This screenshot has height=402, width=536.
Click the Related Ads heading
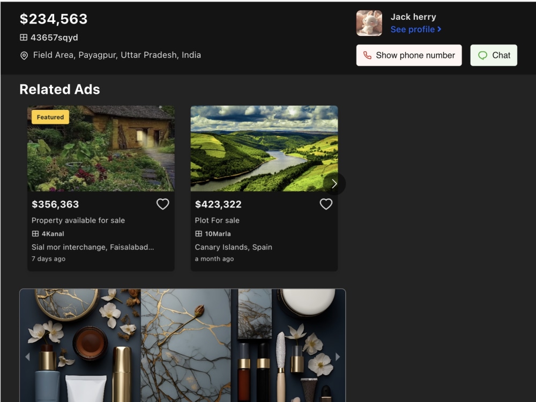tap(60, 90)
